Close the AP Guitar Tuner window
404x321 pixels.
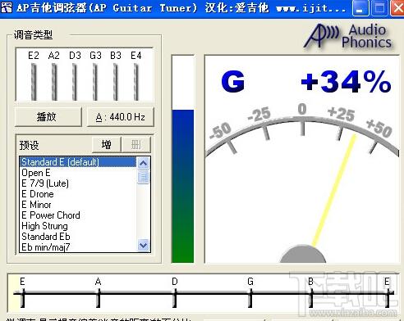tap(397, 8)
